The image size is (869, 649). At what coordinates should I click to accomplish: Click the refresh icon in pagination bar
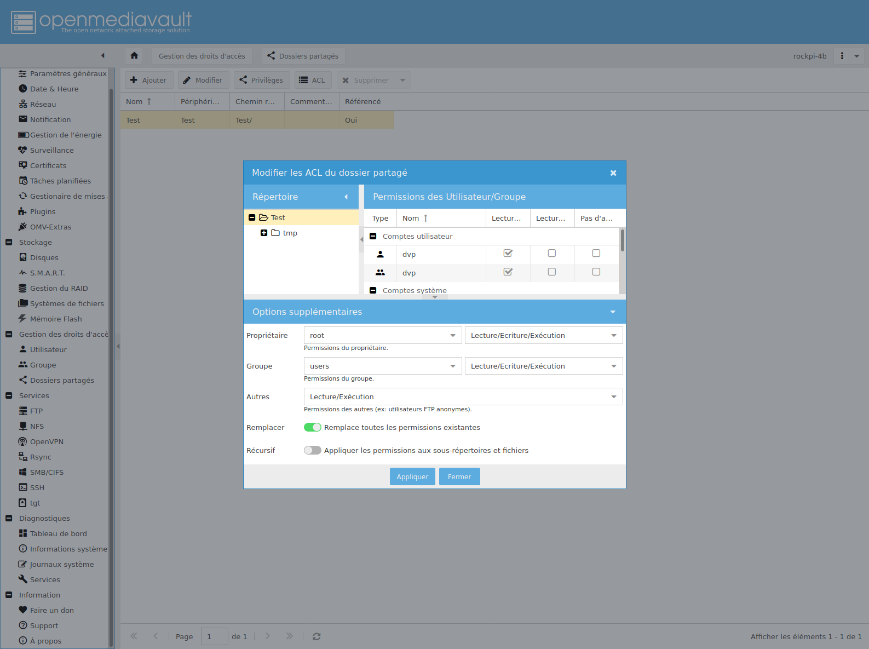click(316, 636)
